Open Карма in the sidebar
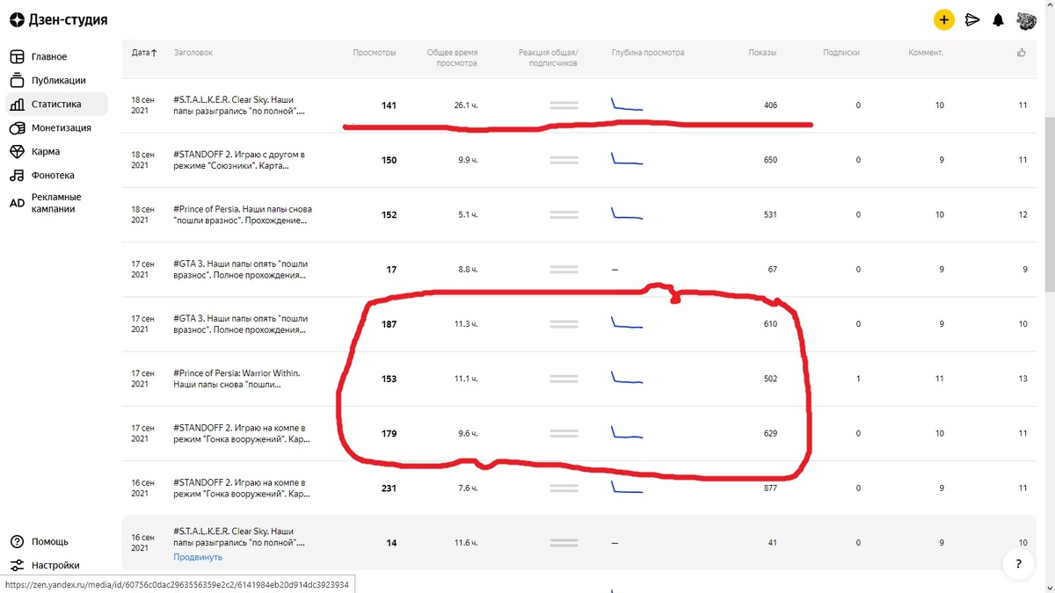Viewport: 1055px width, 593px height. (46, 152)
